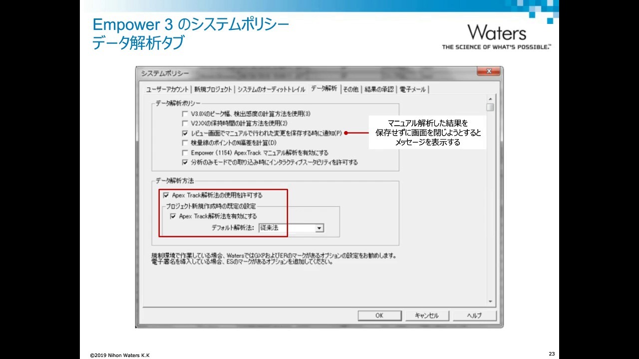Image resolution: width=639 pixels, height=359 pixels.
Task: Enable V3.0X peak width calculation checkbox
Action: coord(186,114)
